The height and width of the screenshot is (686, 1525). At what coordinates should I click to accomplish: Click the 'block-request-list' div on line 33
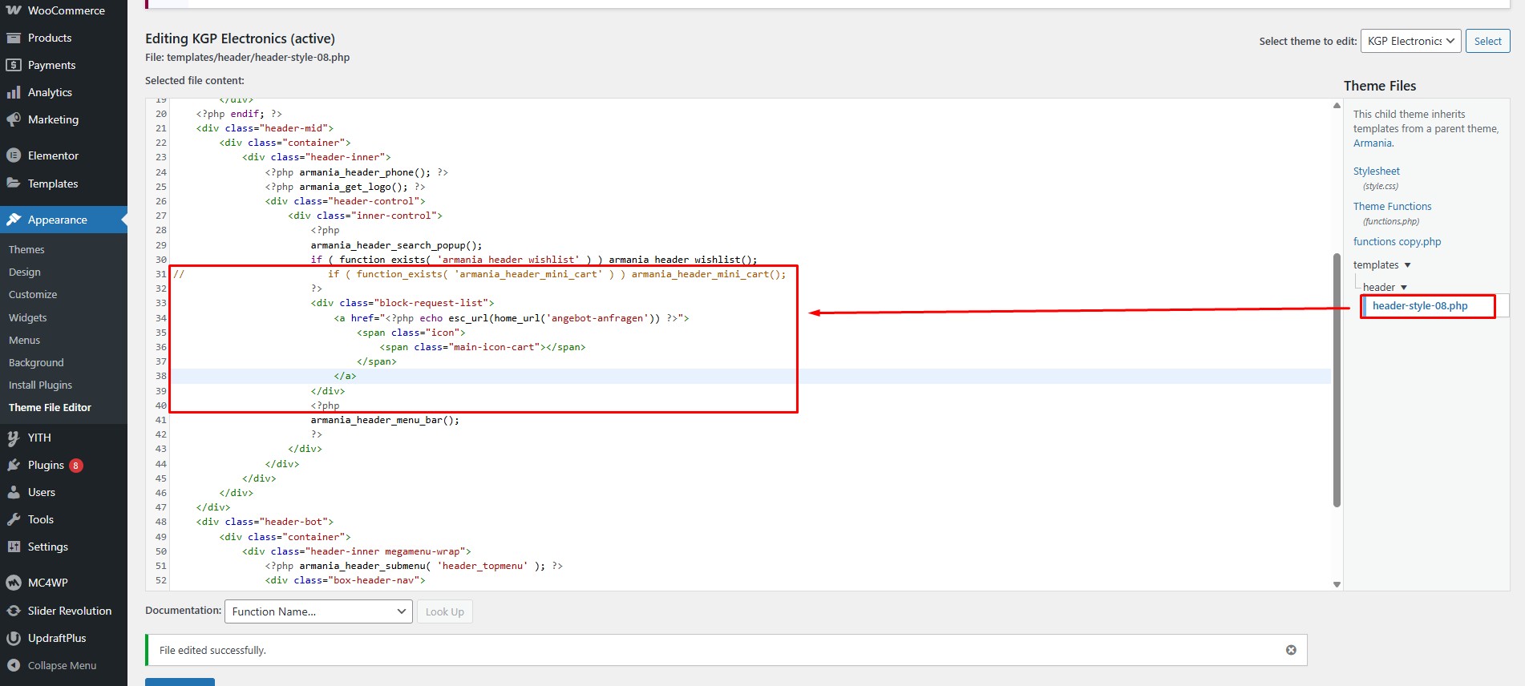click(x=402, y=303)
